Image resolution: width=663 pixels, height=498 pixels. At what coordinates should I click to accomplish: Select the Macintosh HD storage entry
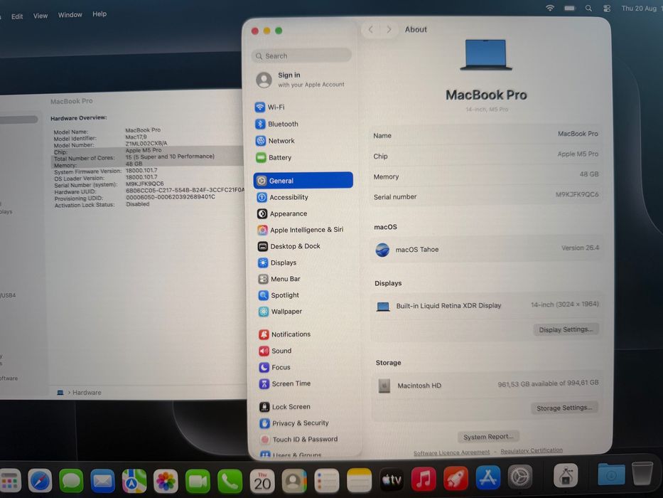click(487, 384)
